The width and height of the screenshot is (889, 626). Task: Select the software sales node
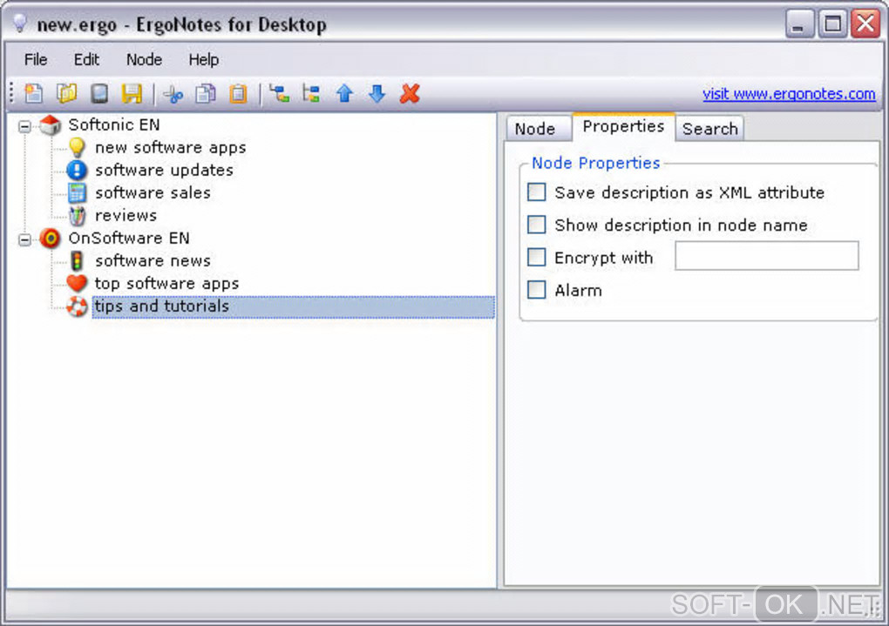tap(153, 192)
